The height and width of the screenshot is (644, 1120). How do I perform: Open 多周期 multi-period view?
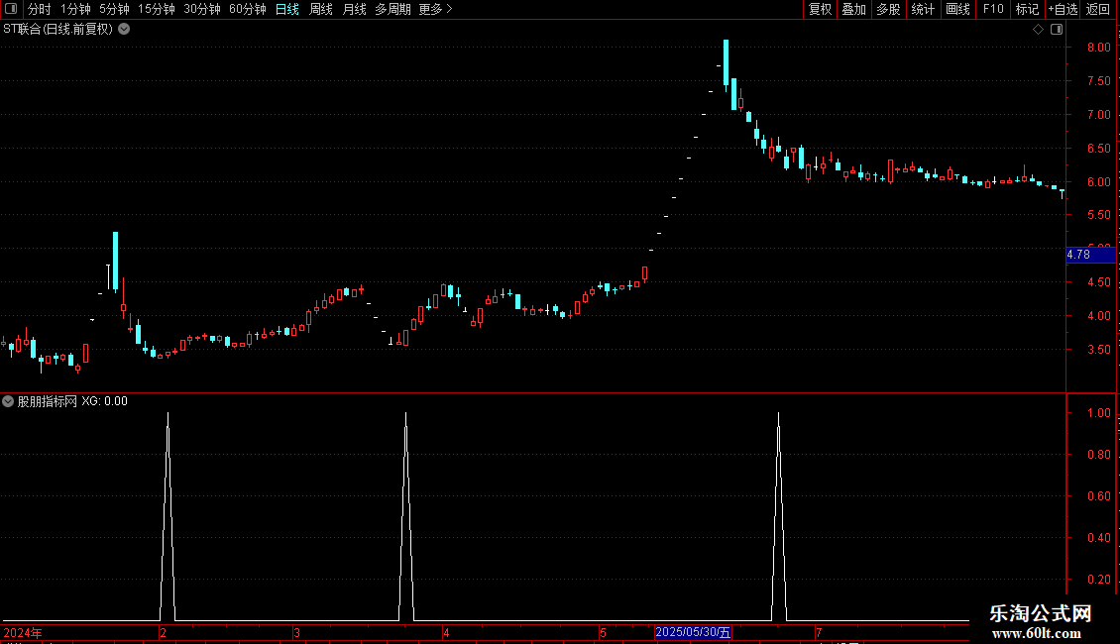pyautogui.click(x=392, y=9)
